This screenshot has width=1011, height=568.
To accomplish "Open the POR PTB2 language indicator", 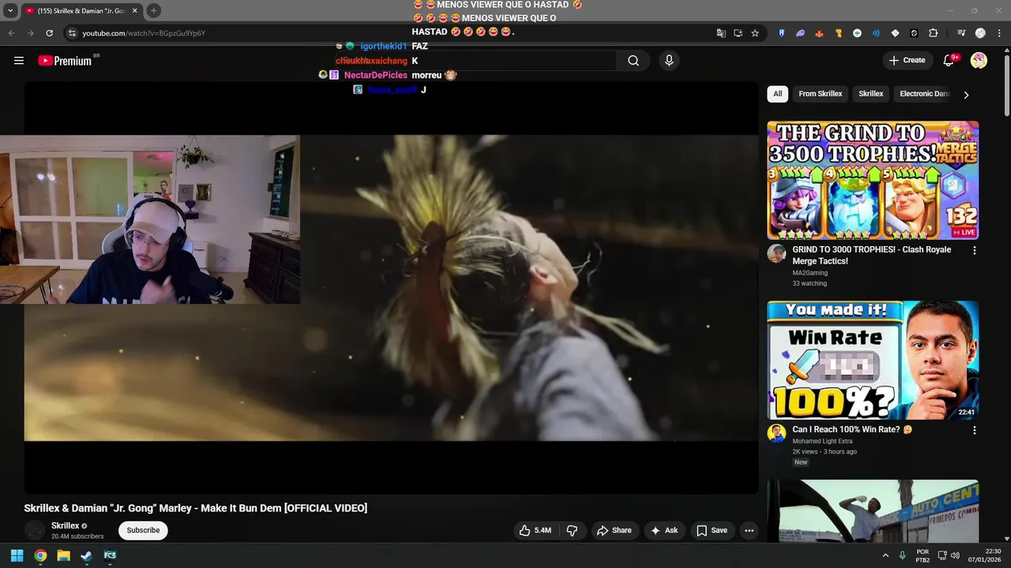I will pos(923,555).
